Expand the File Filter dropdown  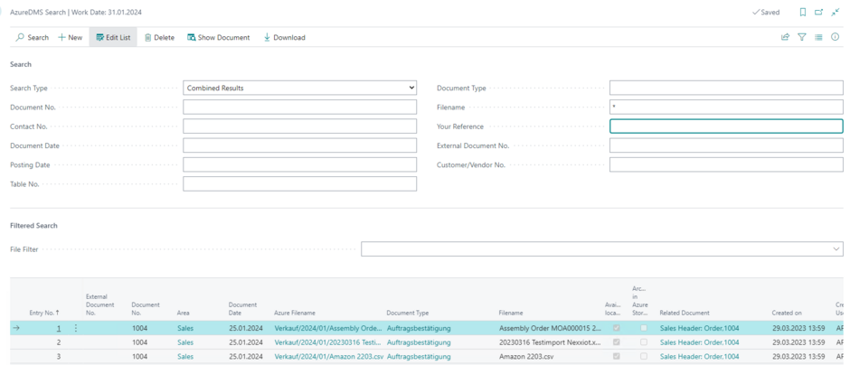pyautogui.click(x=836, y=248)
